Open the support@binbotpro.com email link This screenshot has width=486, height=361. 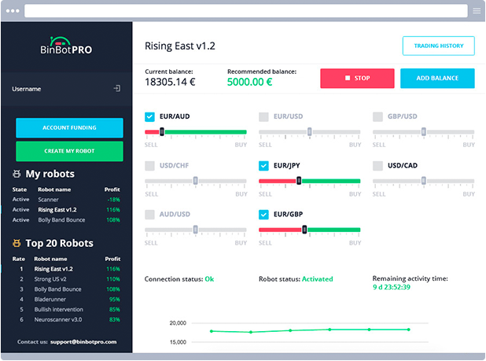coord(83,342)
